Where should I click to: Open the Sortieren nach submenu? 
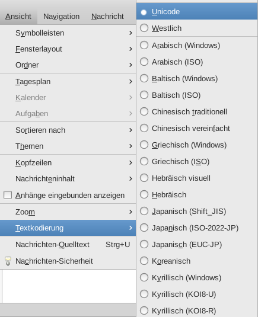tap(68, 130)
